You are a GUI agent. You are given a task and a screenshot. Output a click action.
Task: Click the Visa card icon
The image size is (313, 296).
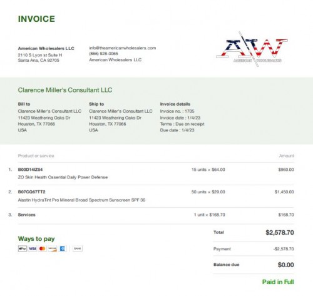33,248
